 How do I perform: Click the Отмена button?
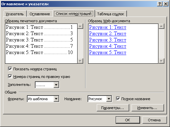pos(154,120)
